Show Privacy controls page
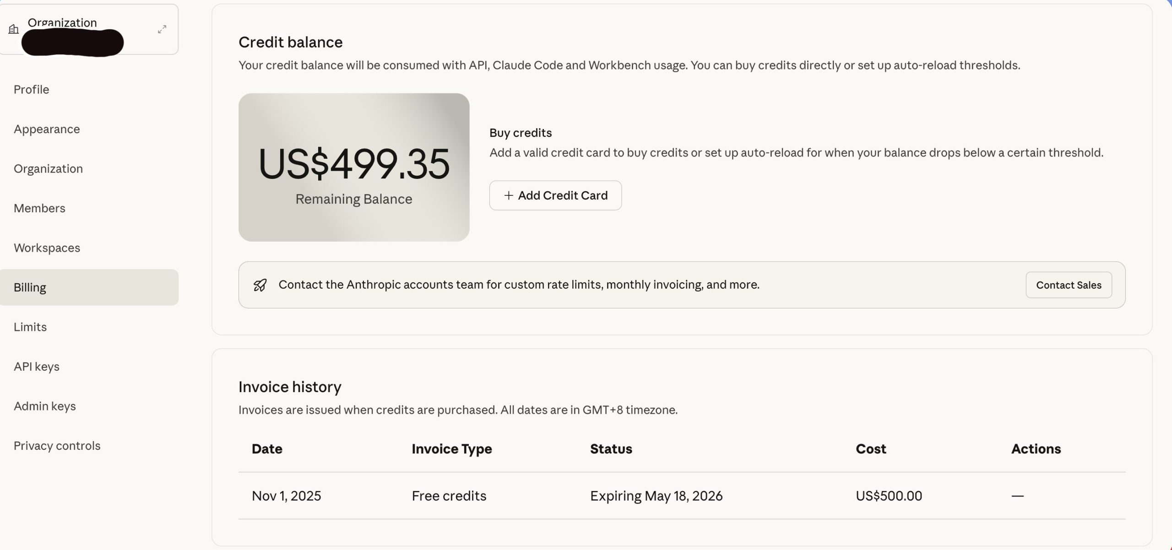 pos(57,446)
